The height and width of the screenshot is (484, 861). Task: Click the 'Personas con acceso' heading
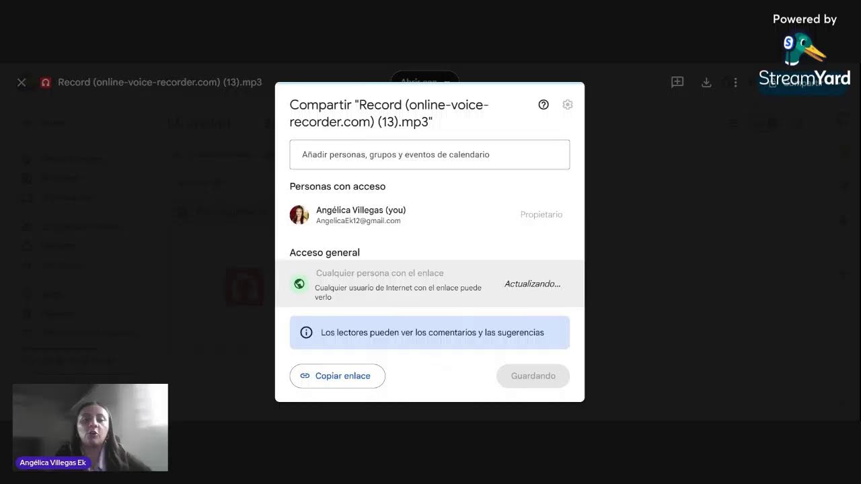(337, 186)
